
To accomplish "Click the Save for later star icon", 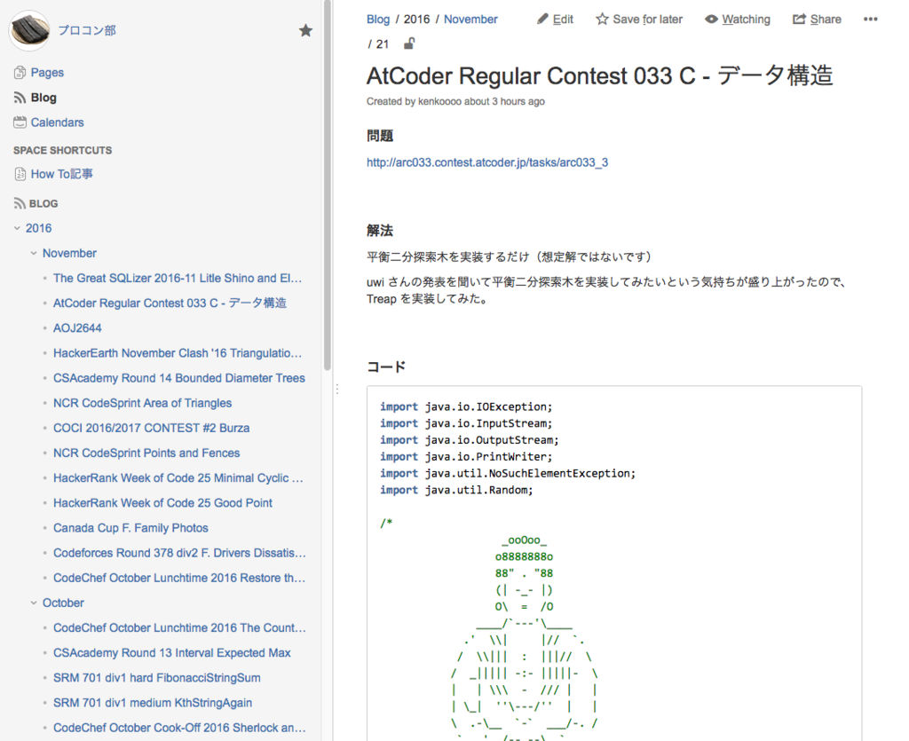I will click(603, 20).
